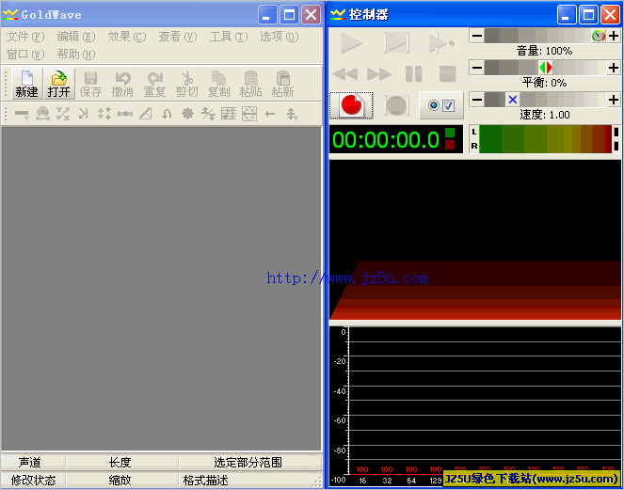
Task: Click the 音量 volume slider's minus button
Action: [x=477, y=36]
